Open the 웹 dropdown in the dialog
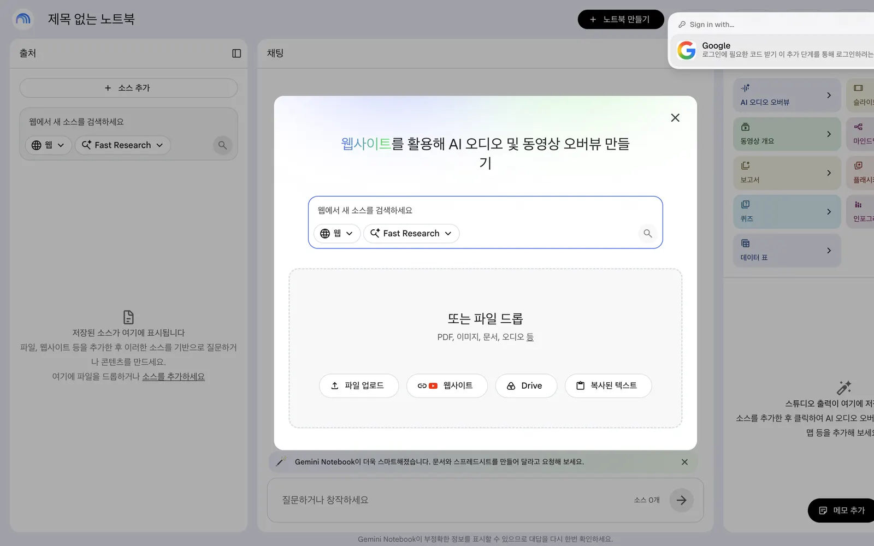874x546 pixels. tap(337, 234)
